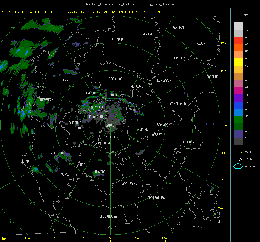Click the JEVARGI city label
Screen dimensions: 260x242
[x=178, y=28]
